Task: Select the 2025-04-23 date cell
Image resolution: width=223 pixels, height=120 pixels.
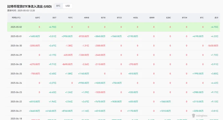Action: tap(16, 92)
